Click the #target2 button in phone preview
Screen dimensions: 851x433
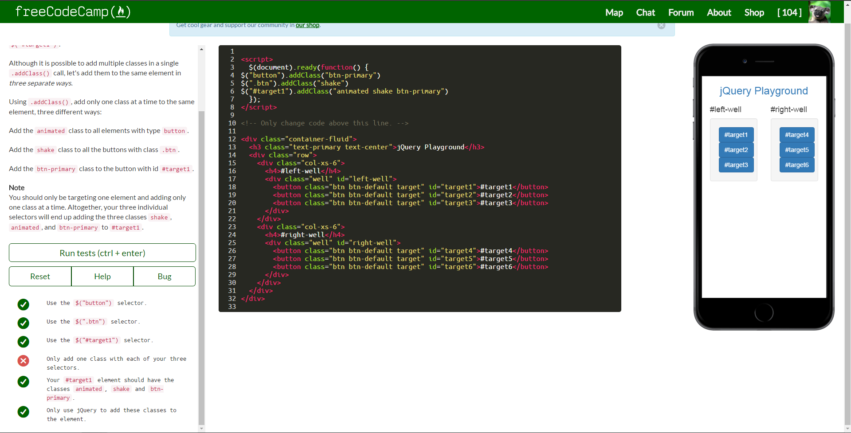736,150
